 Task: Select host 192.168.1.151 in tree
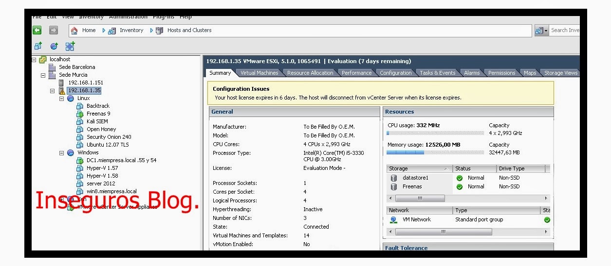coord(85,83)
